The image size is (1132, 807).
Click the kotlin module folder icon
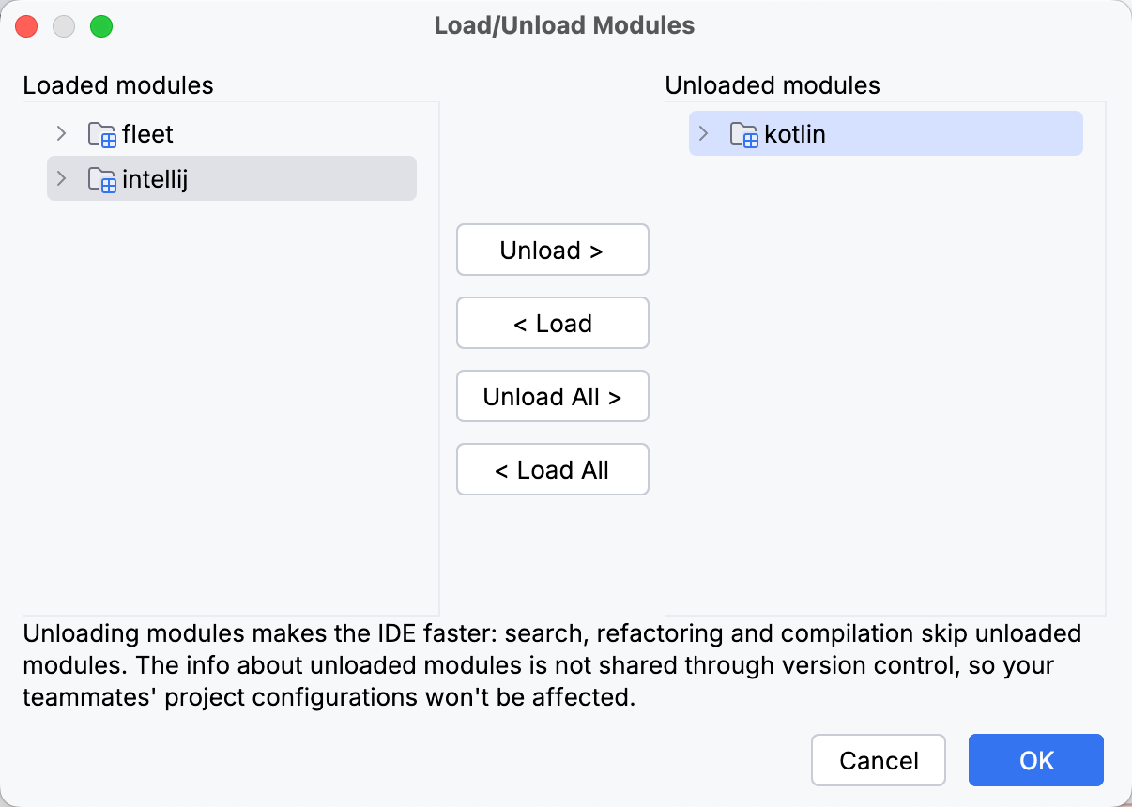coord(743,135)
